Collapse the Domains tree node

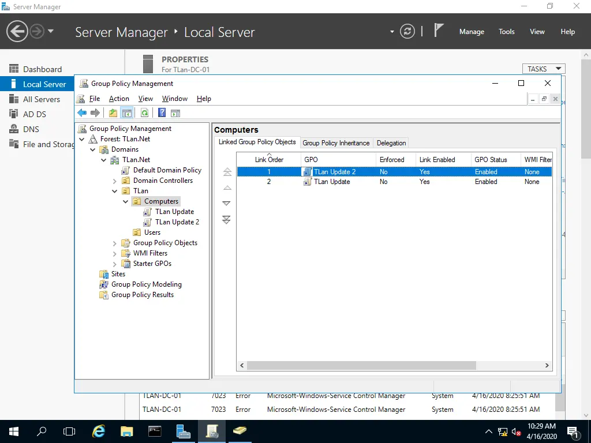coord(93,149)
